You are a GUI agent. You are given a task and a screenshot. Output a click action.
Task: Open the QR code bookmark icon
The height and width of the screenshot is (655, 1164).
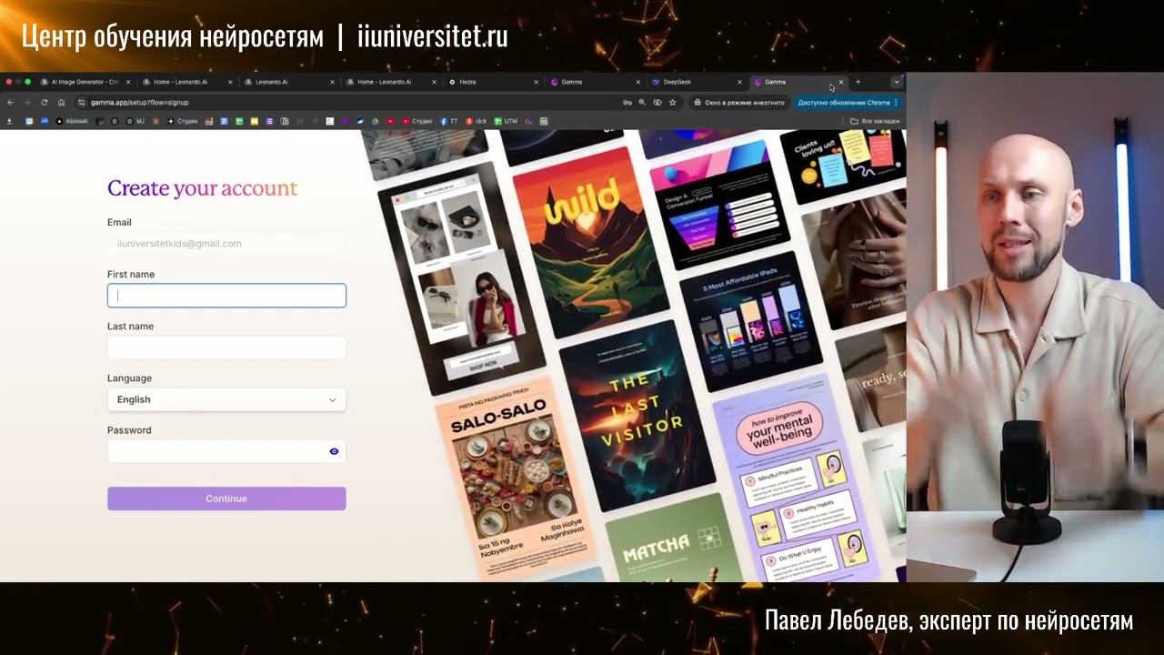[x=544, y=121]
